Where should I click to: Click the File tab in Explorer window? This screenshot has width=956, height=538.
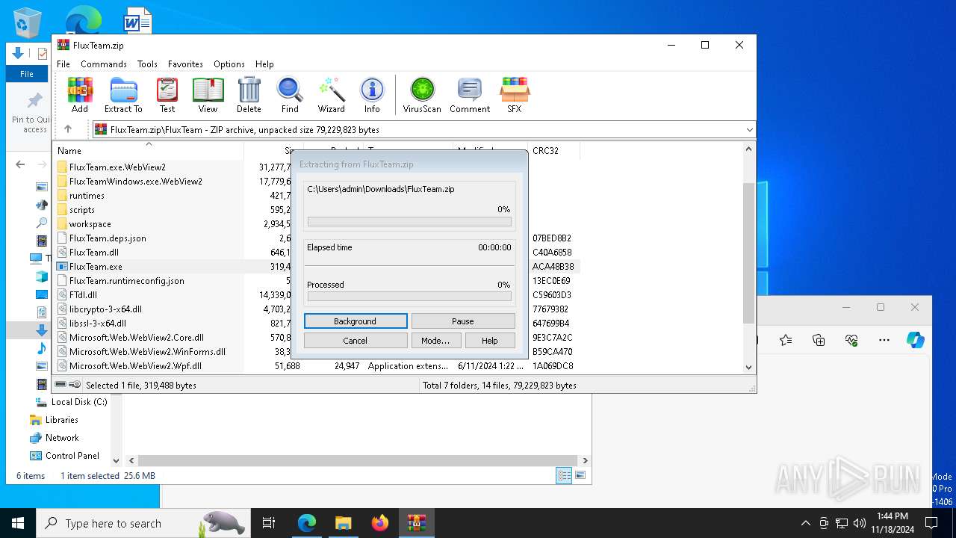pyautogui.click(x=27, y=74)
